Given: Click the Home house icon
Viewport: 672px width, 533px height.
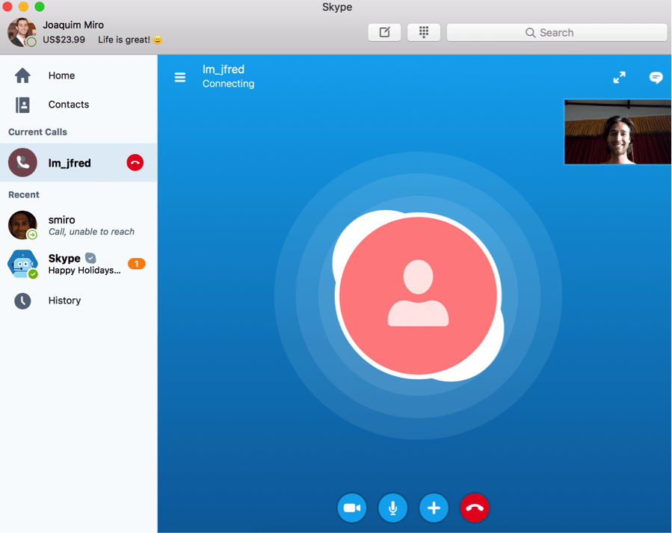Looking at the screenshot, I should click(x=22, y=76).
